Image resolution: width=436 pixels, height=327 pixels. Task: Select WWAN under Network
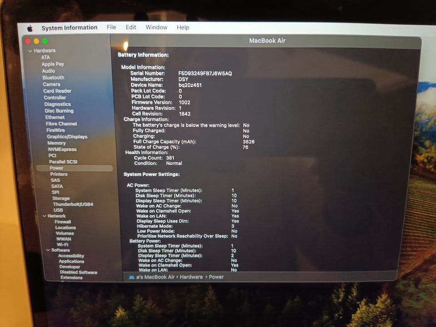pos(64,239)
